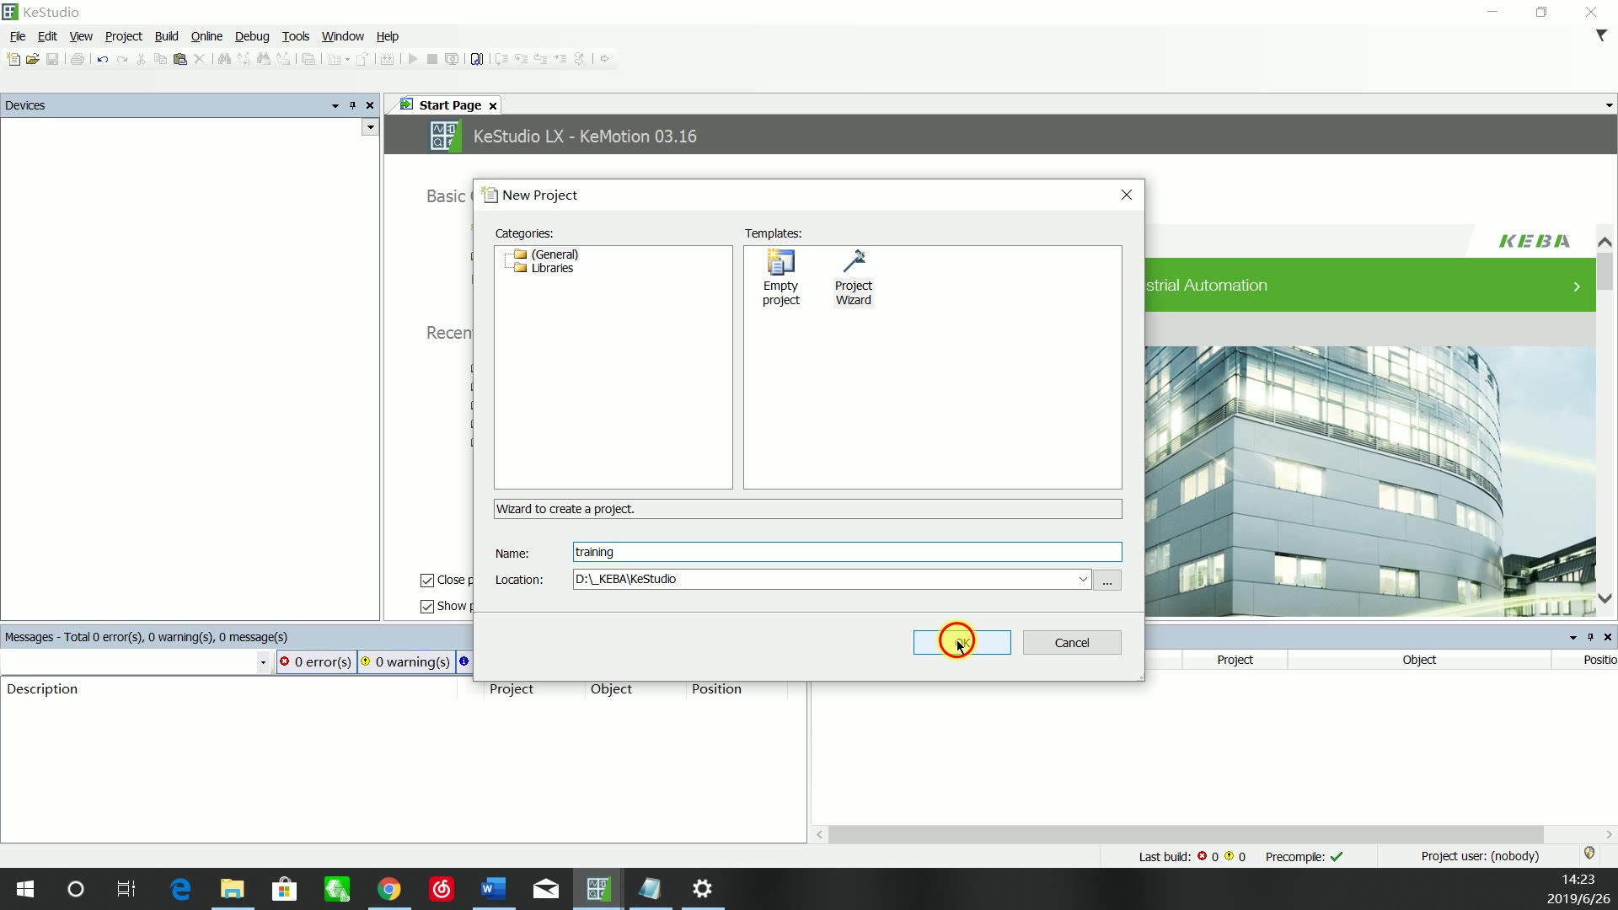1618x910 pixels.
Task: Click the project Name input field
Action: coord(846,553)
